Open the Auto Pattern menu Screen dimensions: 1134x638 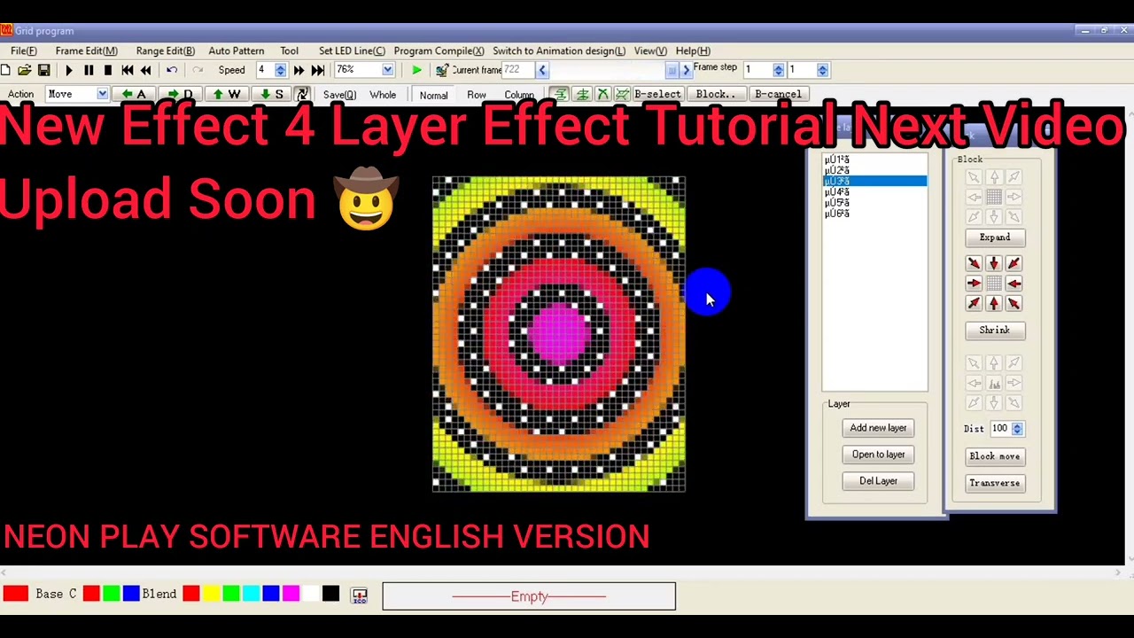(237, 51)
